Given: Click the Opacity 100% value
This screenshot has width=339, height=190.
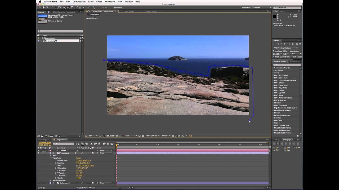Looking at the screenshot, I should pyautogui.click(x=78, y=178).
